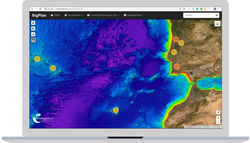Open the bottom tool in the left map toolbar
Image resolution: width=250 pixels, height=143 pixels.
tap(33, 40)
